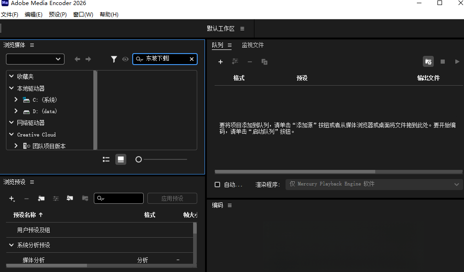Expand the C: (系统) drive node
The height and width of the screenshot is (272, 464).
[x=16, y=100]
